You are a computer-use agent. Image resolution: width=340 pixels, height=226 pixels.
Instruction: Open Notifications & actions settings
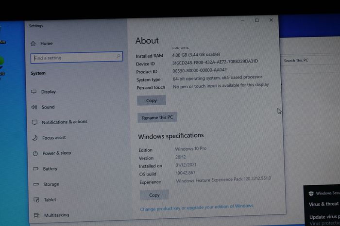click(65, 122)
